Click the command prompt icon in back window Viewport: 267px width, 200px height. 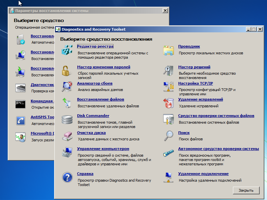20,104
